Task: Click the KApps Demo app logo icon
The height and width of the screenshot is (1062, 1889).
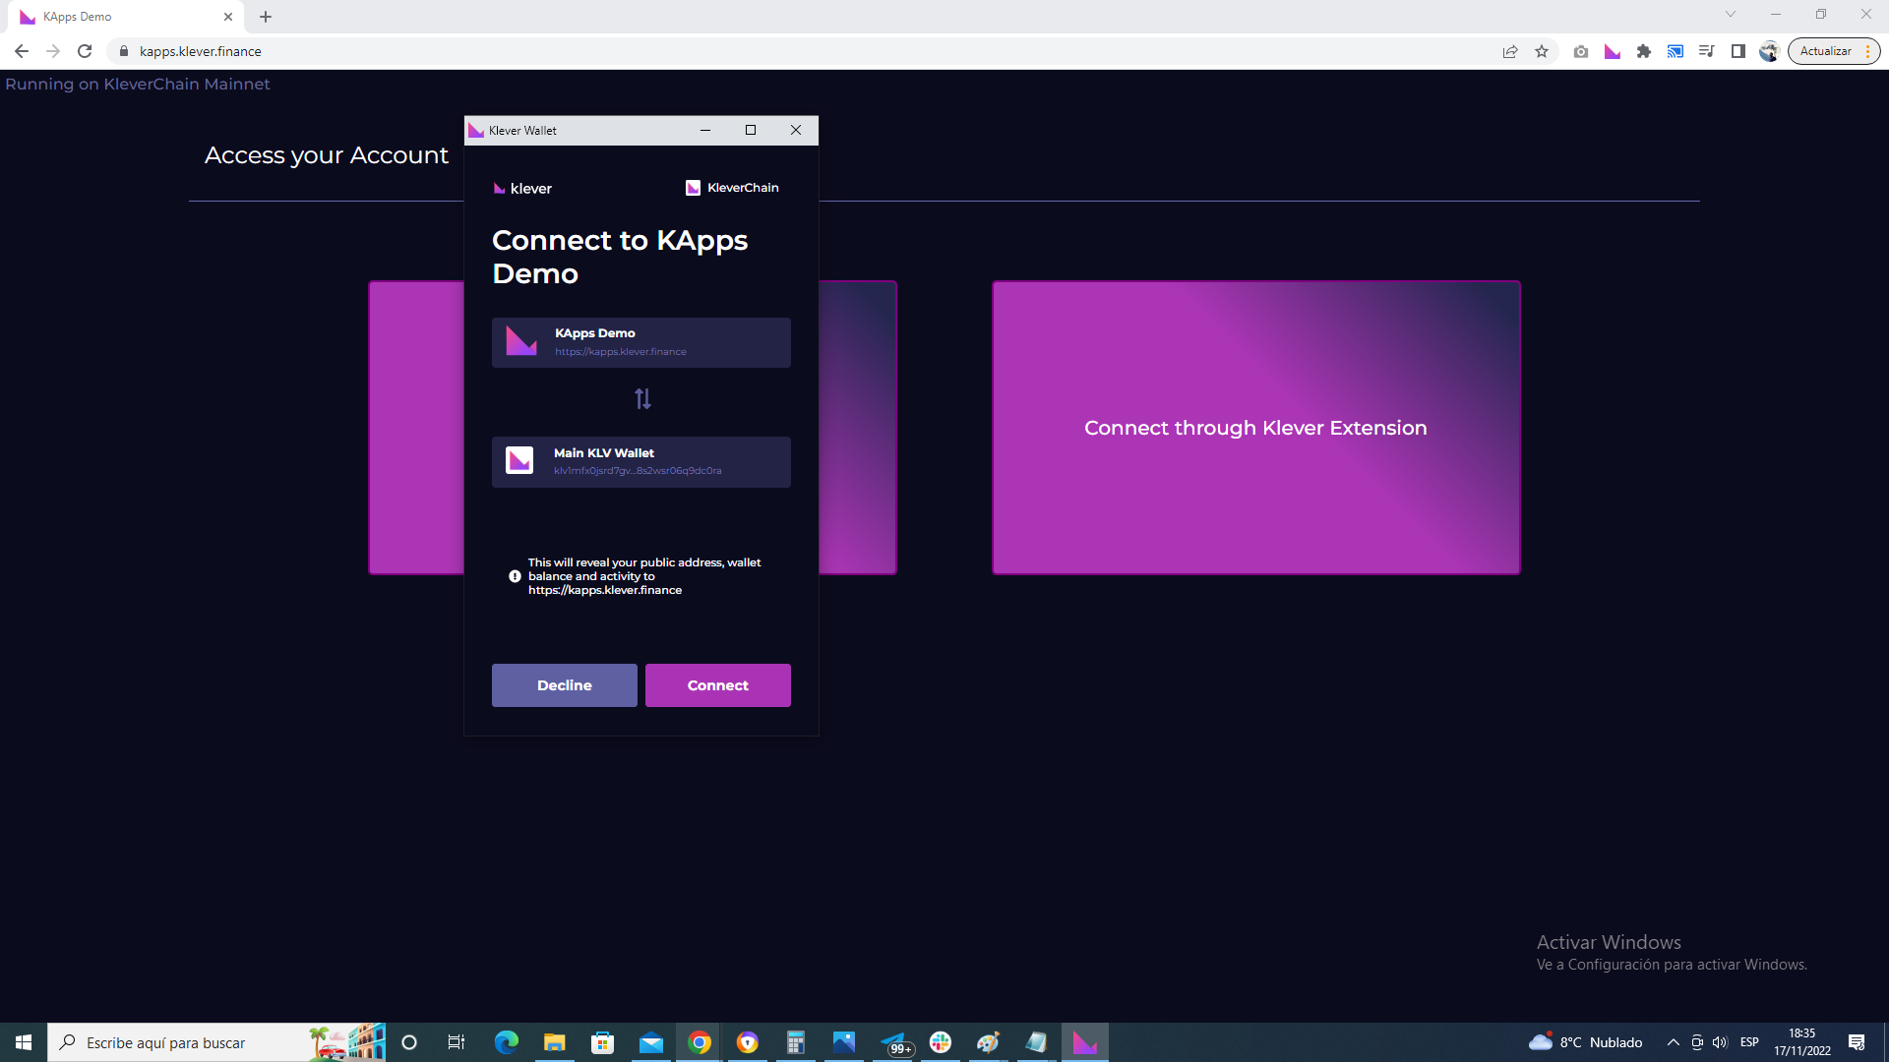Action: click(x=521, y=341)
